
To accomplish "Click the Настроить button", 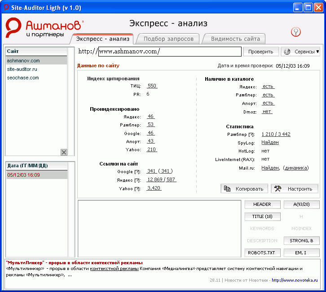I will [295, 189].
